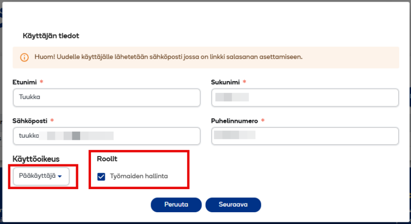Click the Puhelinnumero field label
This screenshot has height=224, width=411.
click(234, 121)
